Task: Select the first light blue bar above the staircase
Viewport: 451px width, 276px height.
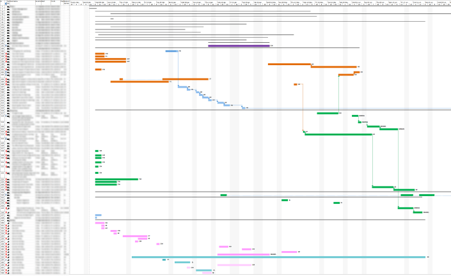Action: click(x=171, y=51)
